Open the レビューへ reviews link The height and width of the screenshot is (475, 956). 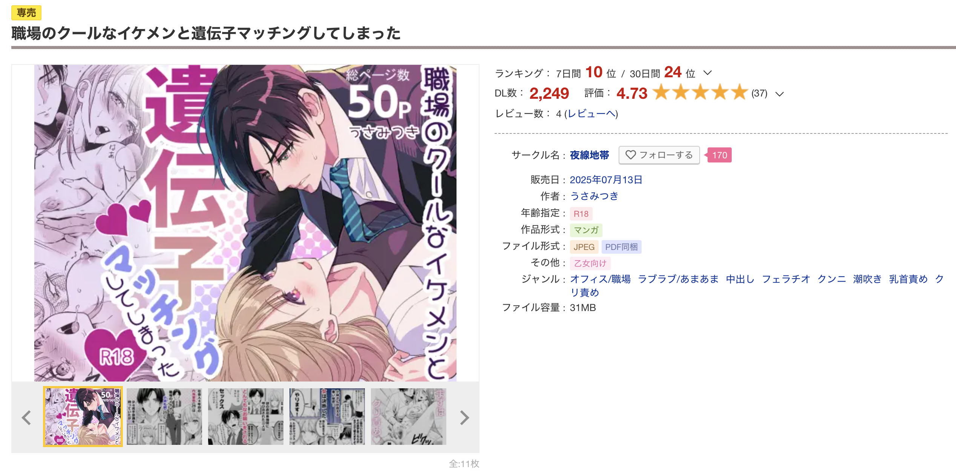pos(592,113)
